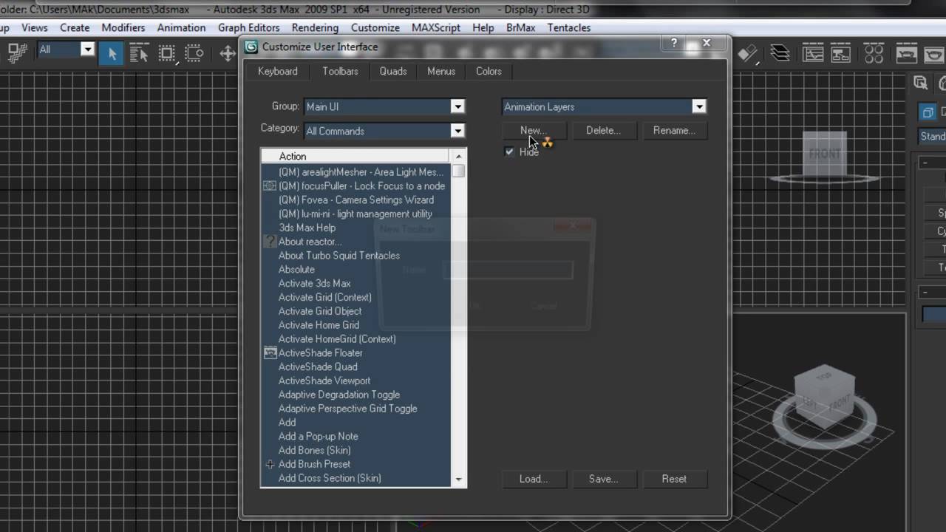Click the Save... button
946x532 pixels.
(603, 479)
